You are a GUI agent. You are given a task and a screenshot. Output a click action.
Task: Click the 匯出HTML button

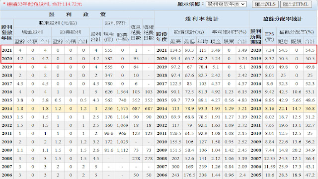click(x=296, y=4)
